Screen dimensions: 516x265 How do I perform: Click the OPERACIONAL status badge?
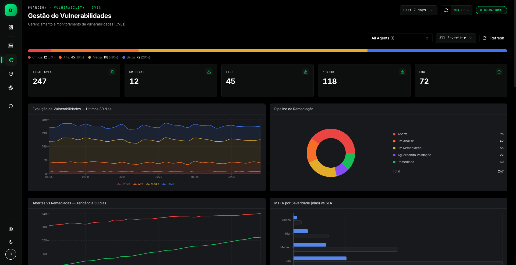pyautogui.click(x=491, y=10)
